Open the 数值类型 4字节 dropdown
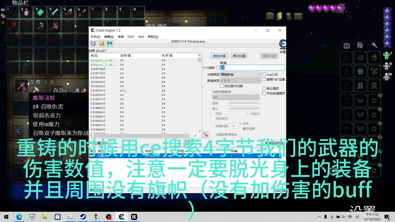Viewport: 395px width, 222px height. click(240, 81)
